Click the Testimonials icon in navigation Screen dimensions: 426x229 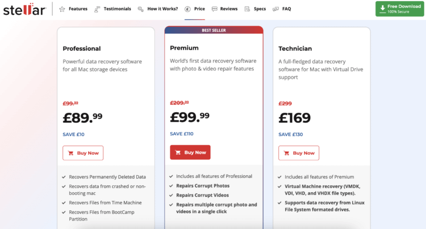[x=97, y=9]
